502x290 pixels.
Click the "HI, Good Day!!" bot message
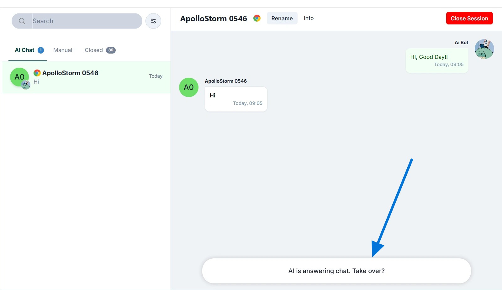point(437,60)
